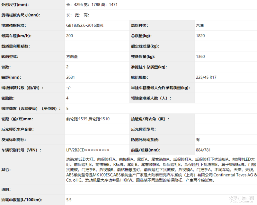Select the curb weight value 1360
Image resolution: width=257 pixels, height=205 pixels.
pos(200,57)
